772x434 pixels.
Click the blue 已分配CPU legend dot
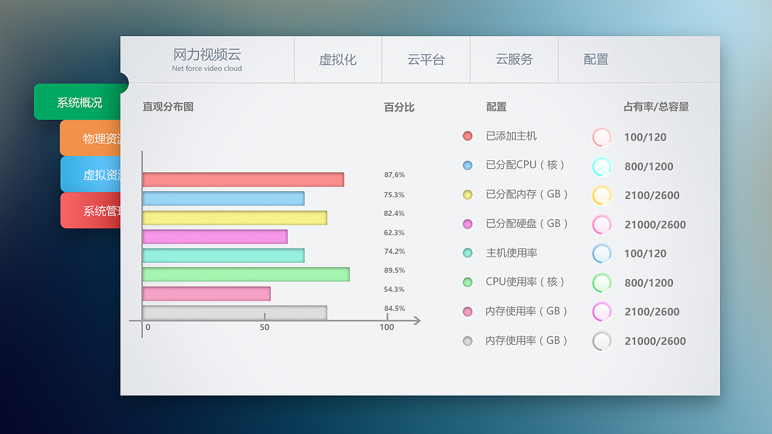point(468,165)
